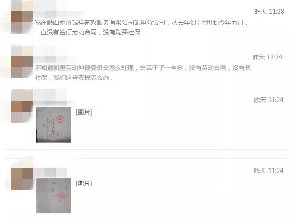Click the 昨天 11:24 timestamp of 劳动仲裁 message
Image resolution: width=291 pixels, height=223 pixels.
267,57
